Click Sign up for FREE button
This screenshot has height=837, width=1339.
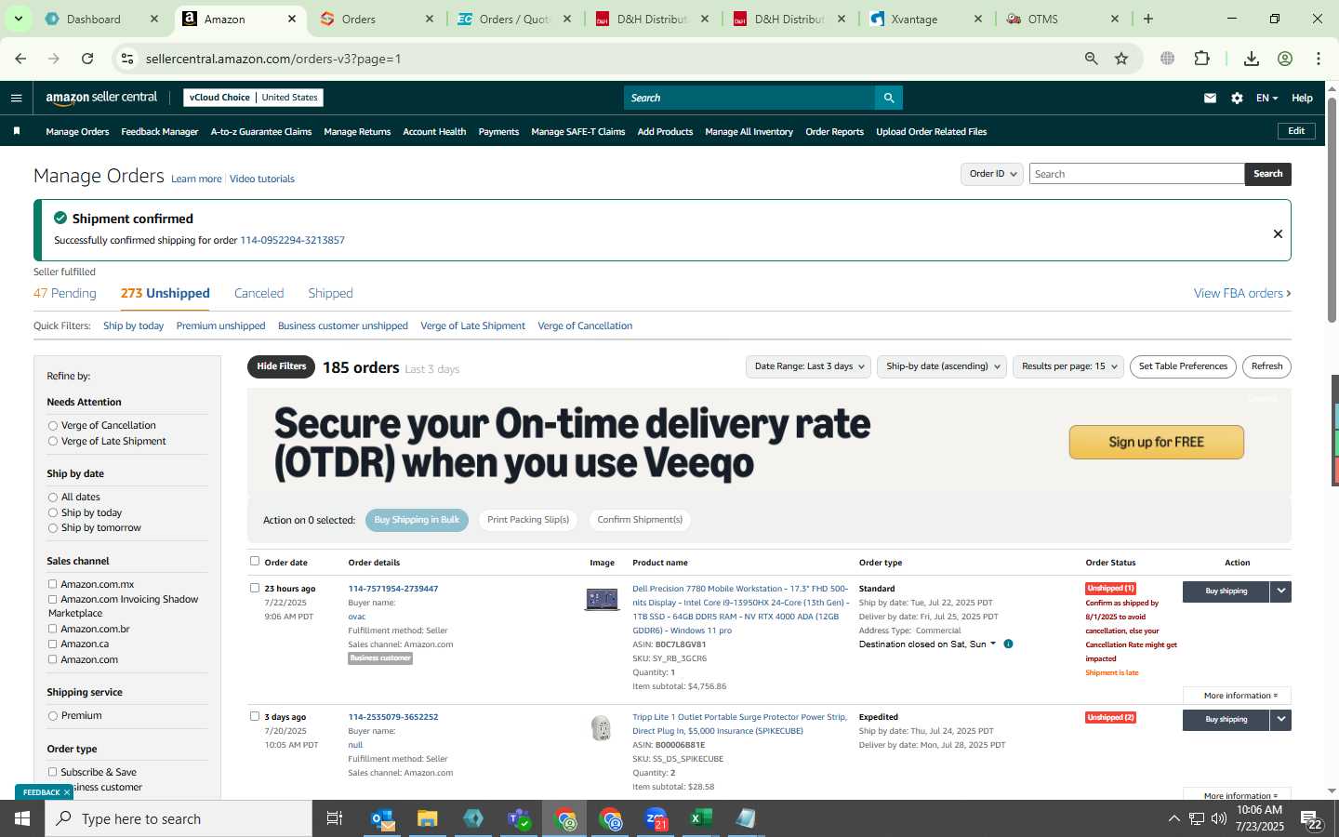tap(1156, 443)
